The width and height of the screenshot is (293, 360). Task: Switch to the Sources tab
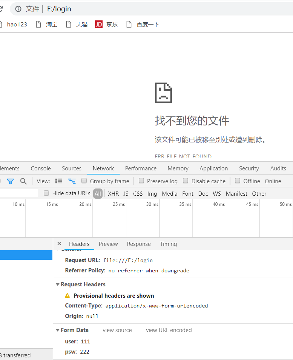click(x=72, y=168)
